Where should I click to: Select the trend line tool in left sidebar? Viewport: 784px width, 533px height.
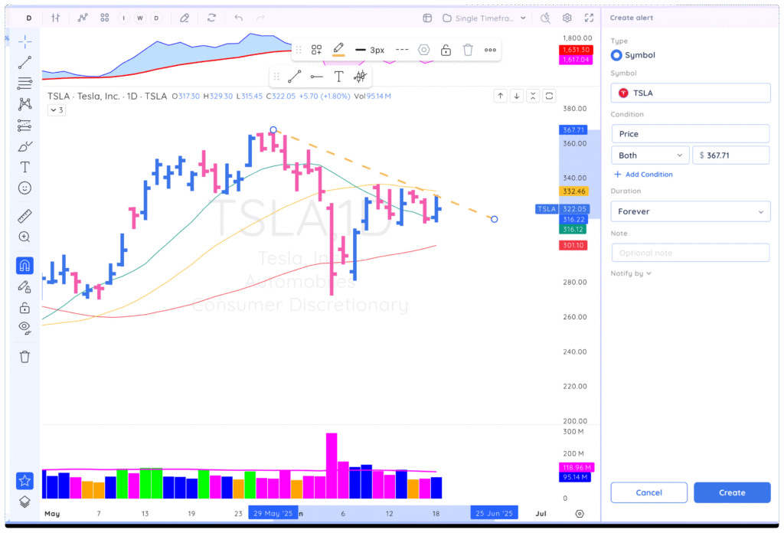pos(24,63)
